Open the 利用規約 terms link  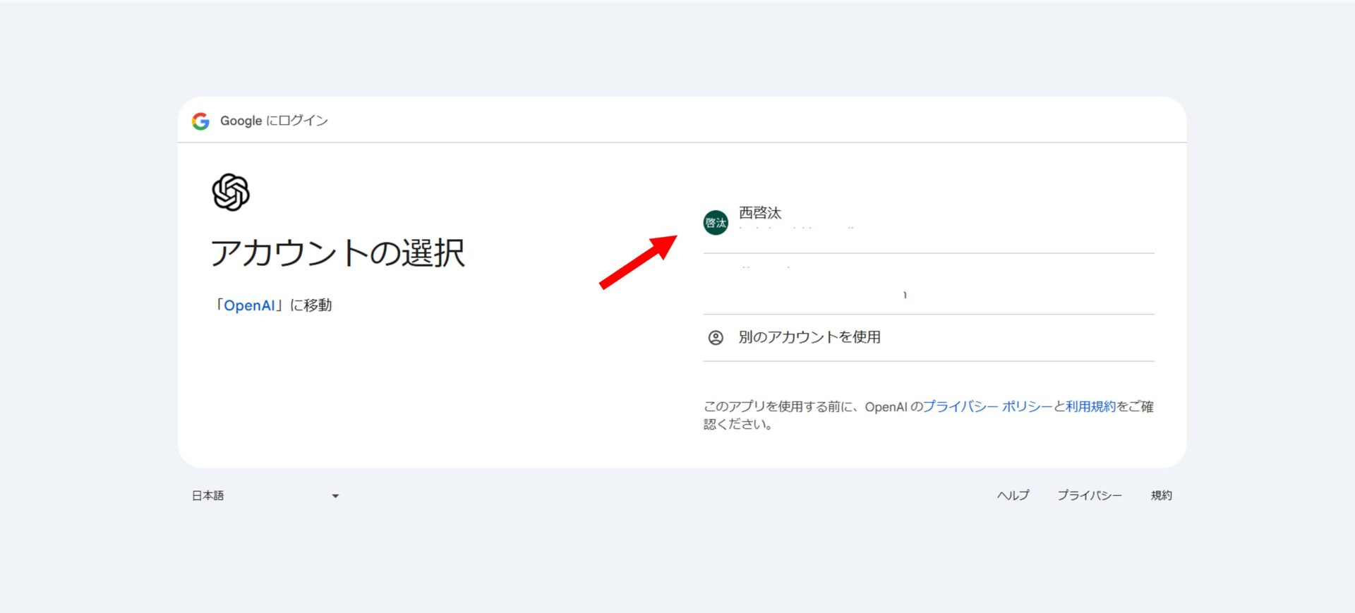[1090, 406]
